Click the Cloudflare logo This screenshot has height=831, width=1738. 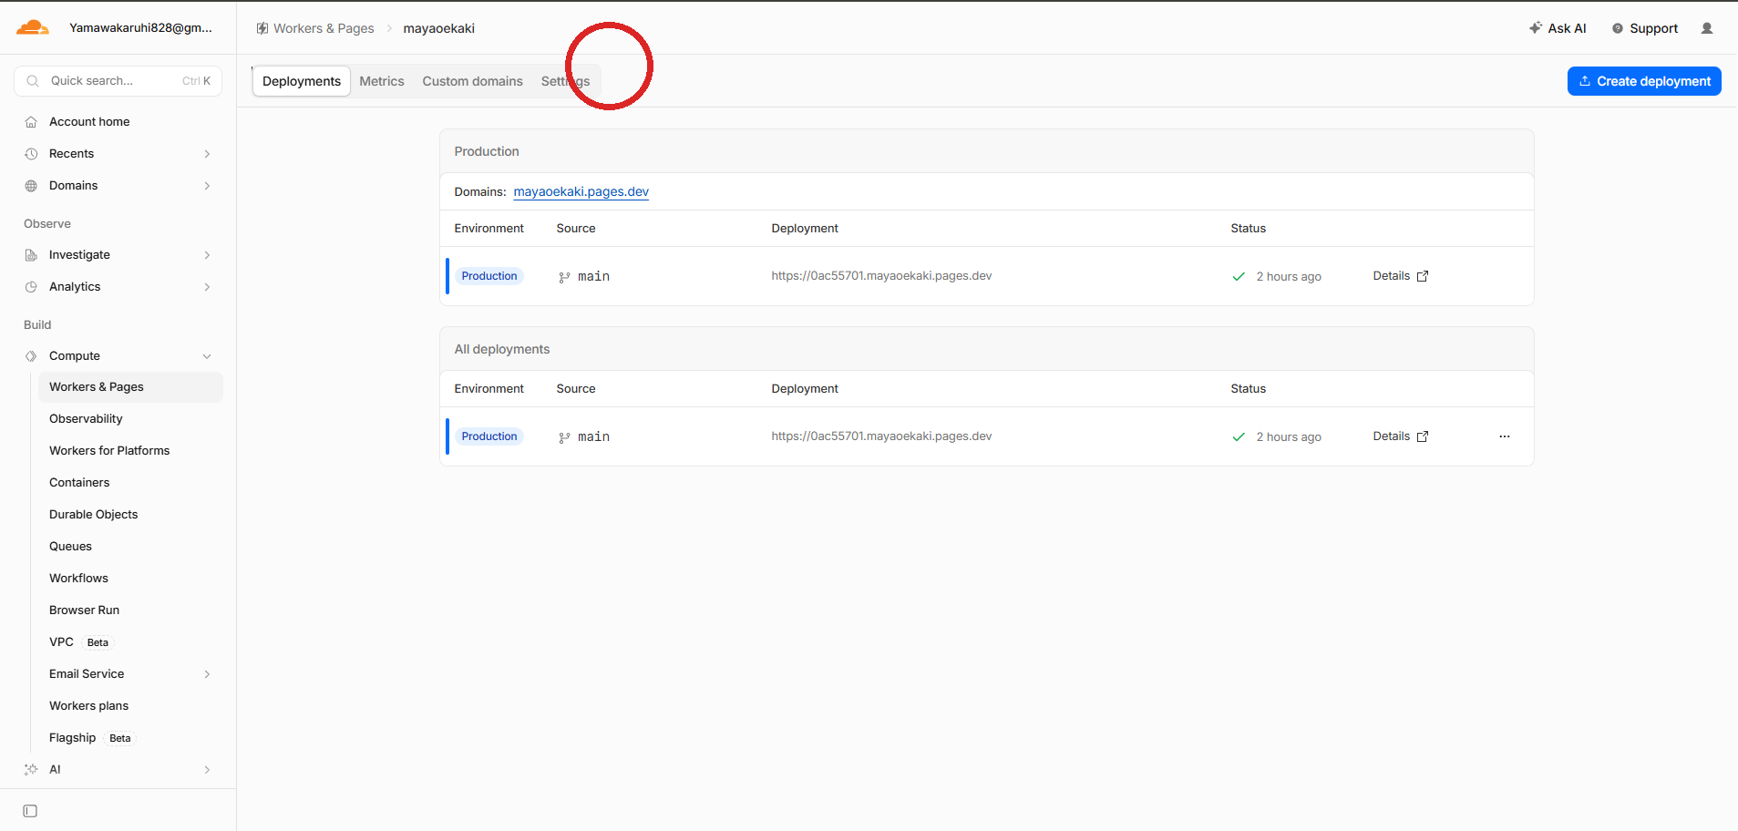pos(33,27)
